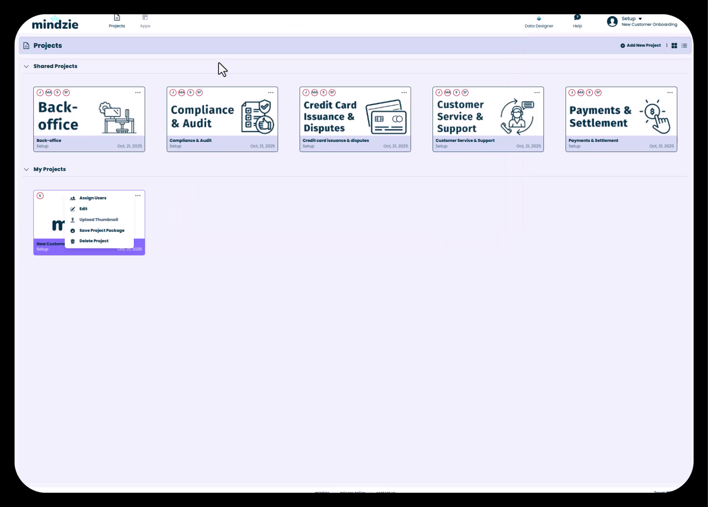The width and height of the screenshot is (708, 507).
Task: Select Assign Users from context menu
Action: point(93,198)
